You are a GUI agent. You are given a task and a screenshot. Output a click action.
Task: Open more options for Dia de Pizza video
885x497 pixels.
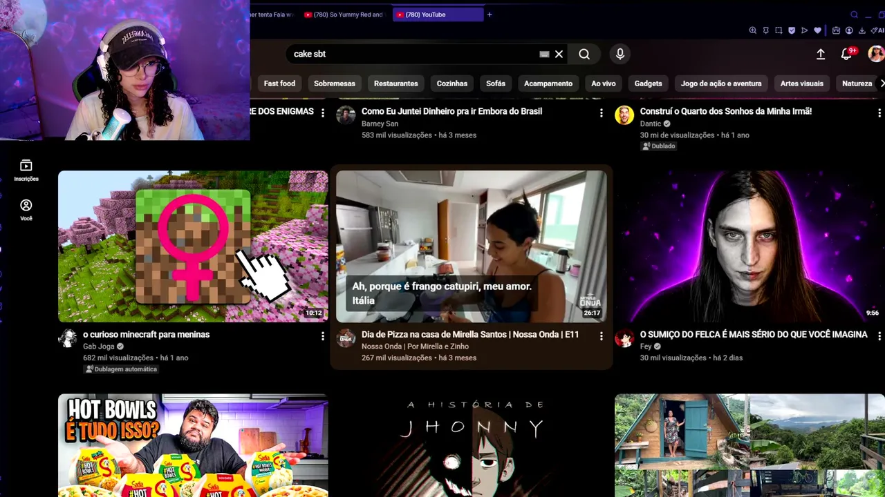pyautogui.click(x=601, y=336)
